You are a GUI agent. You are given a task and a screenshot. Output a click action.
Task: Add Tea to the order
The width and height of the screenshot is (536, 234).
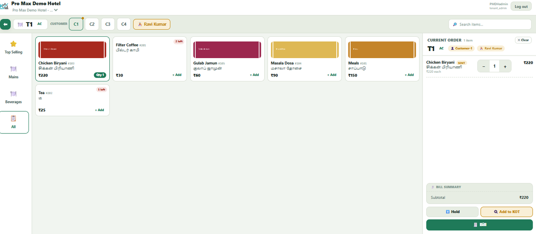coord(99,110)
